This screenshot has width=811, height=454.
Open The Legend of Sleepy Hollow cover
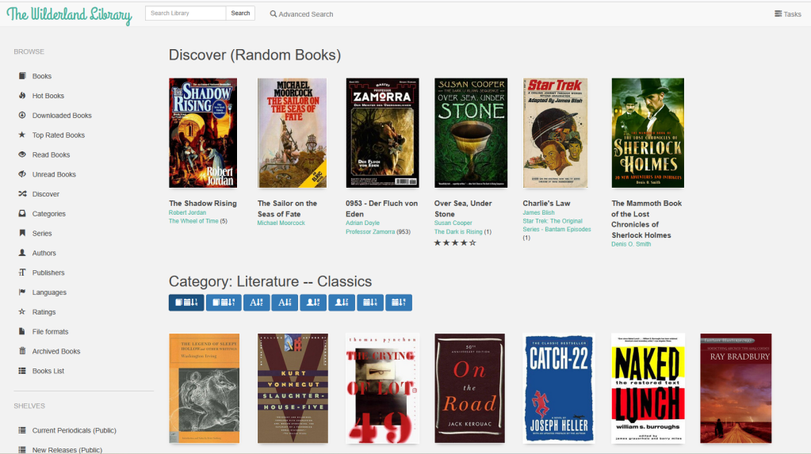pyautogui.click(x=205, y=388)
